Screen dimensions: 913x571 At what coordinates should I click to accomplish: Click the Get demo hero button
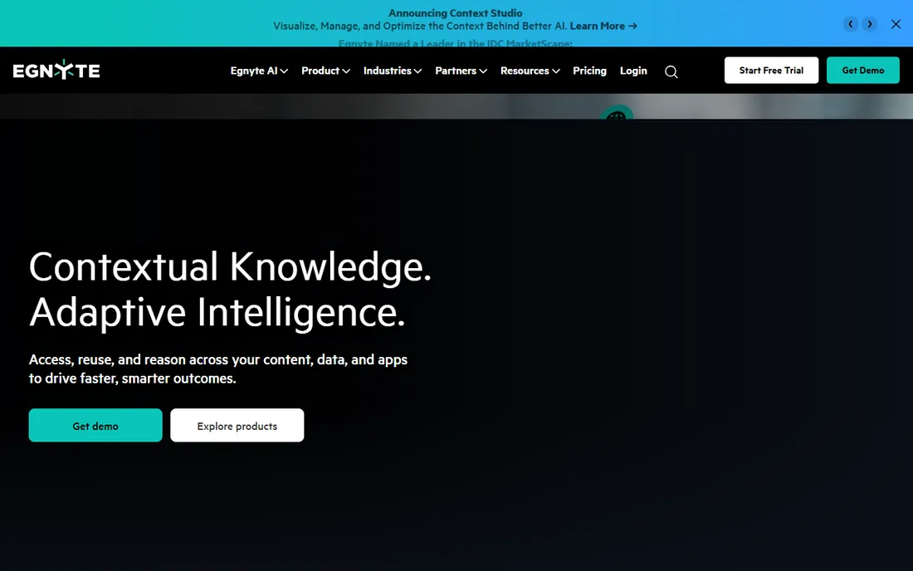coord(95,426)
